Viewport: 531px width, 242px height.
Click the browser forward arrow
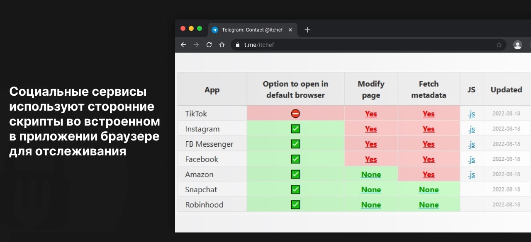[196, 45]
